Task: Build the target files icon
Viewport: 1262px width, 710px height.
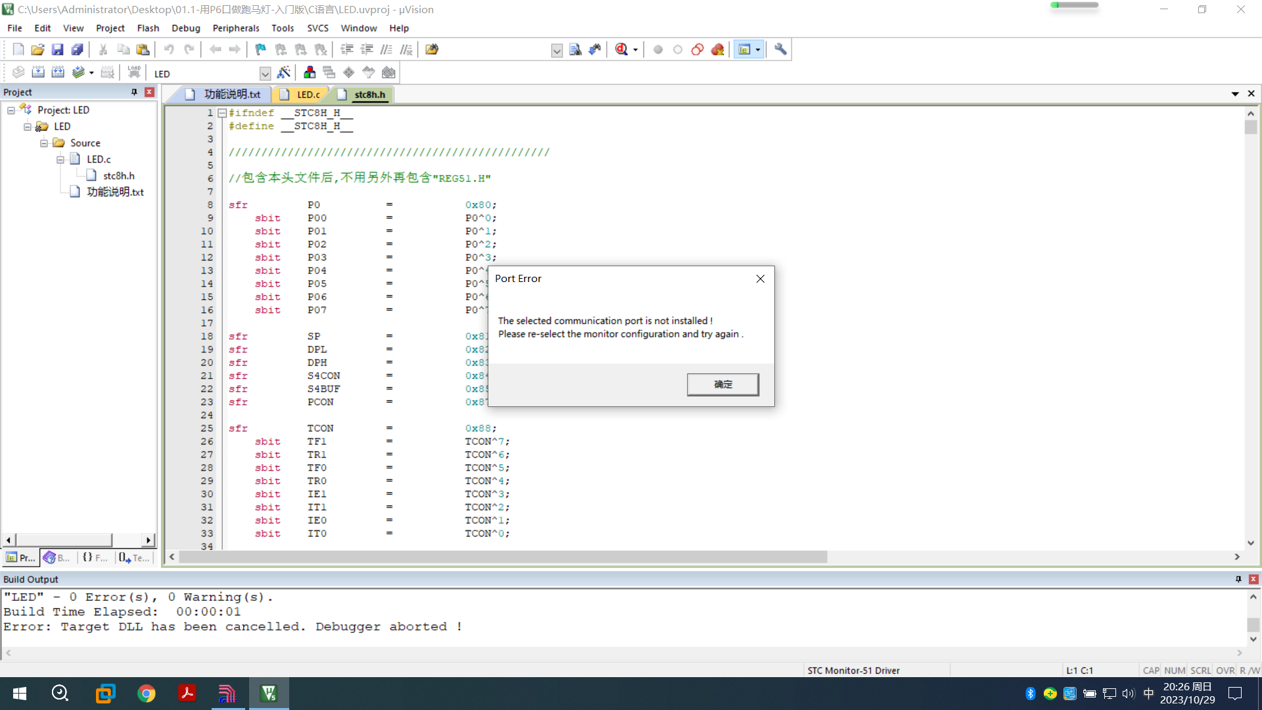Action: [x=38, y=72]
